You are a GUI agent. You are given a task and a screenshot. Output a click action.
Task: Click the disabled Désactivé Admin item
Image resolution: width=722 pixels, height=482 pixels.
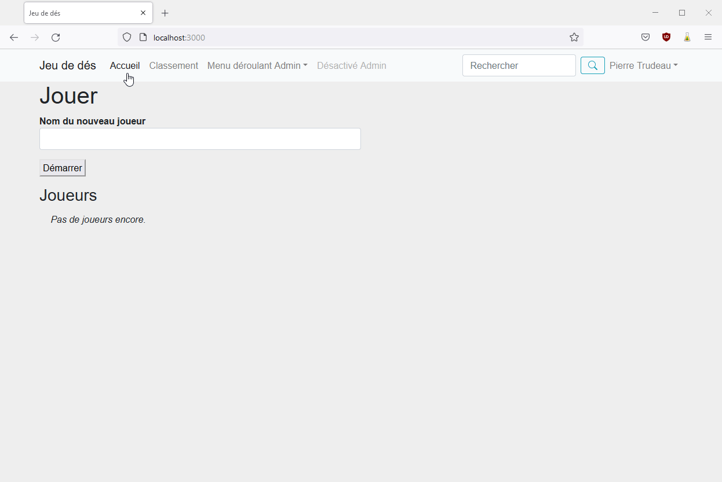point(351,65)
